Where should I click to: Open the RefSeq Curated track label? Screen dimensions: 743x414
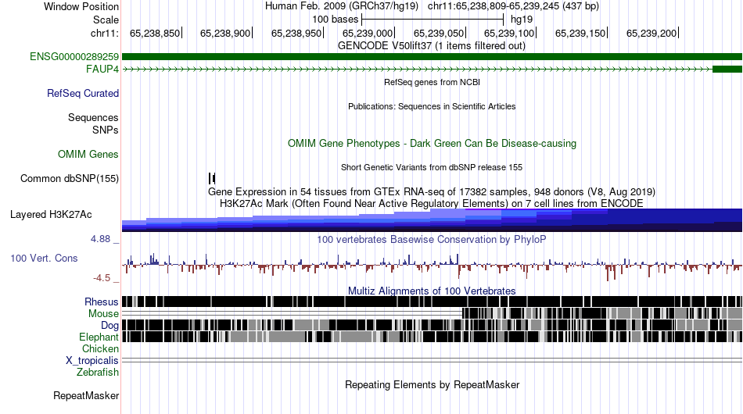point(83,93)
